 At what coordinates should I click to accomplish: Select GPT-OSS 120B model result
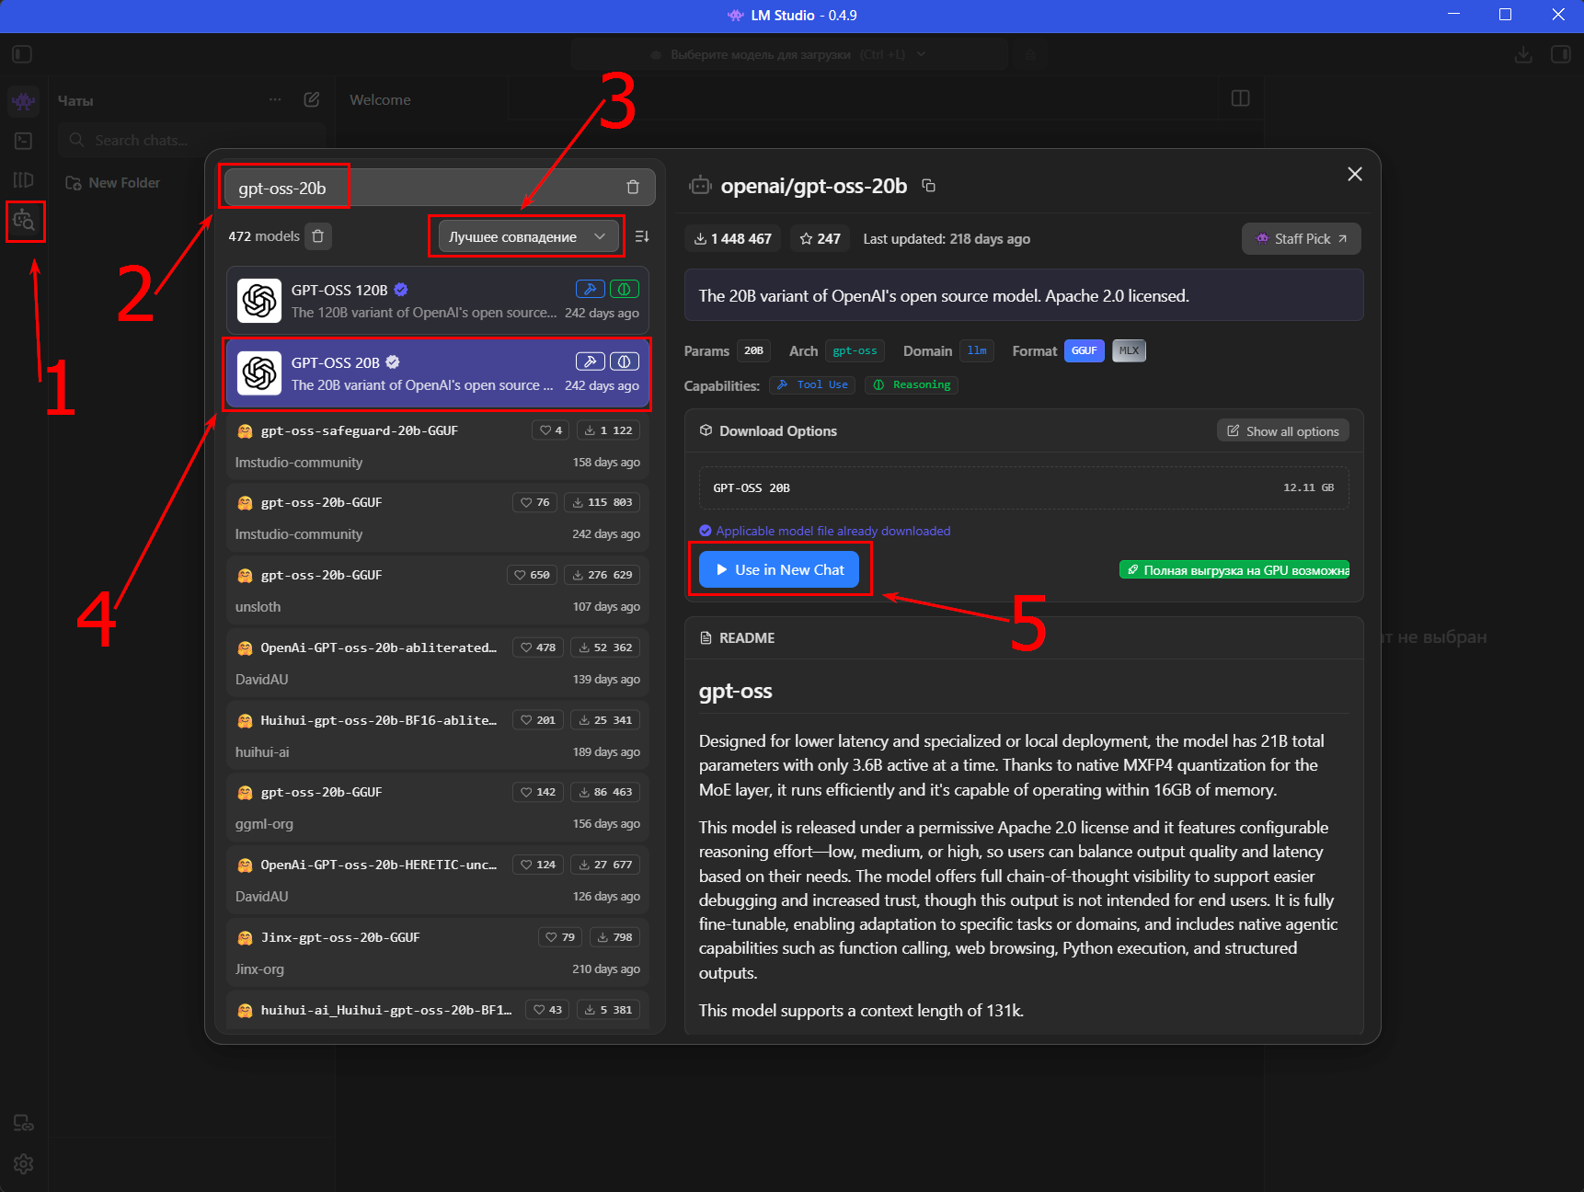pyautogui.click(x=438, y=300)
